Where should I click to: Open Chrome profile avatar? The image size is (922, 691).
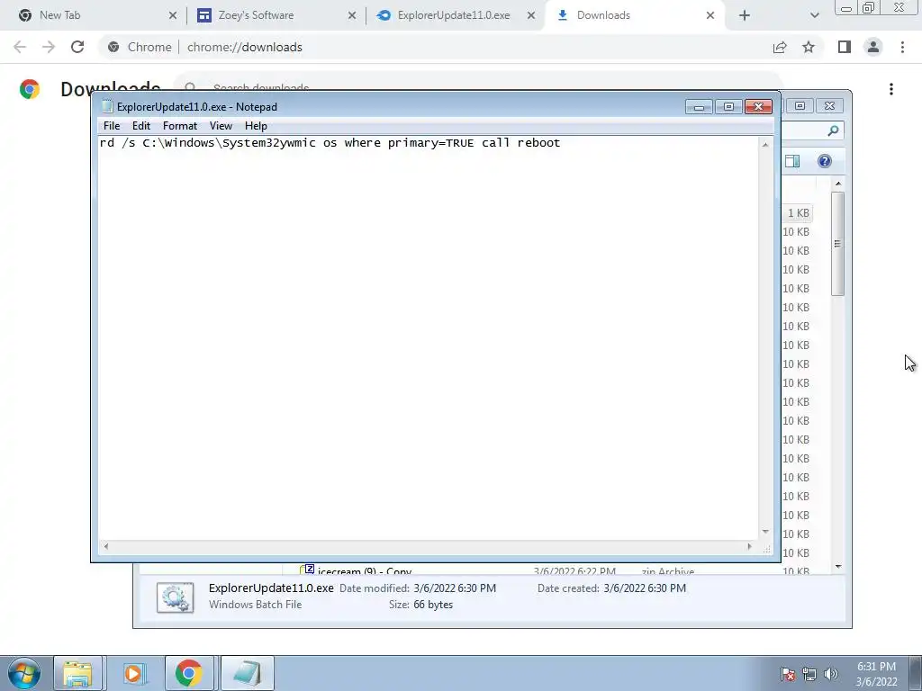[873, 47]
